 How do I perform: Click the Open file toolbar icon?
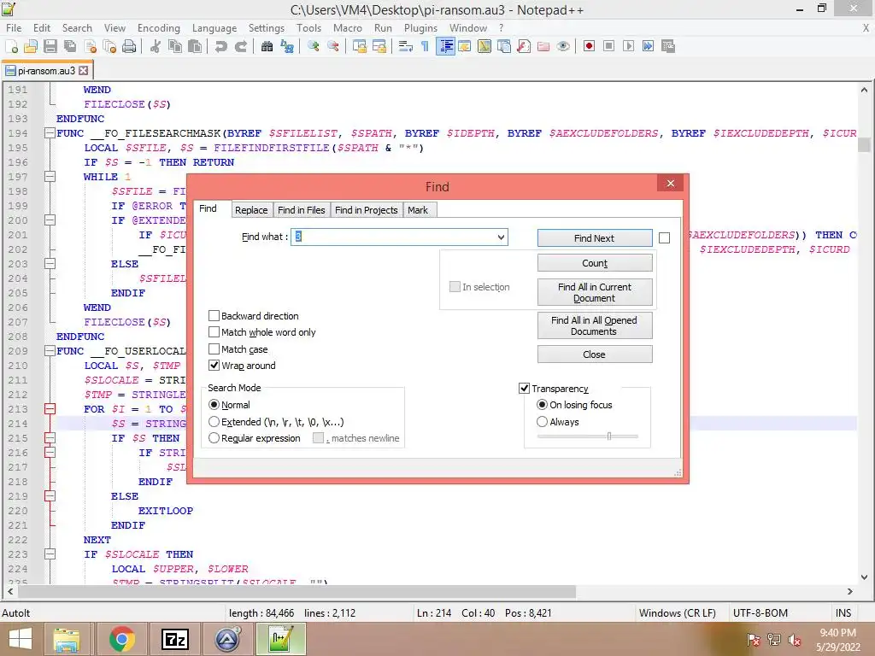coord(31,46)
